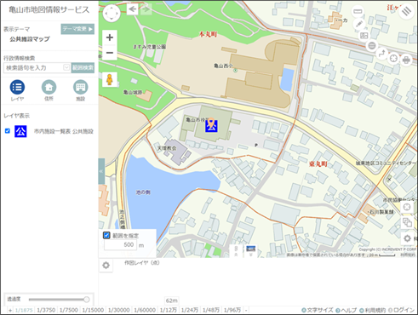This screenshot has width=418, height=315.
Task: Go back to previous map view arrow
Action: click(x=132, y=9)
